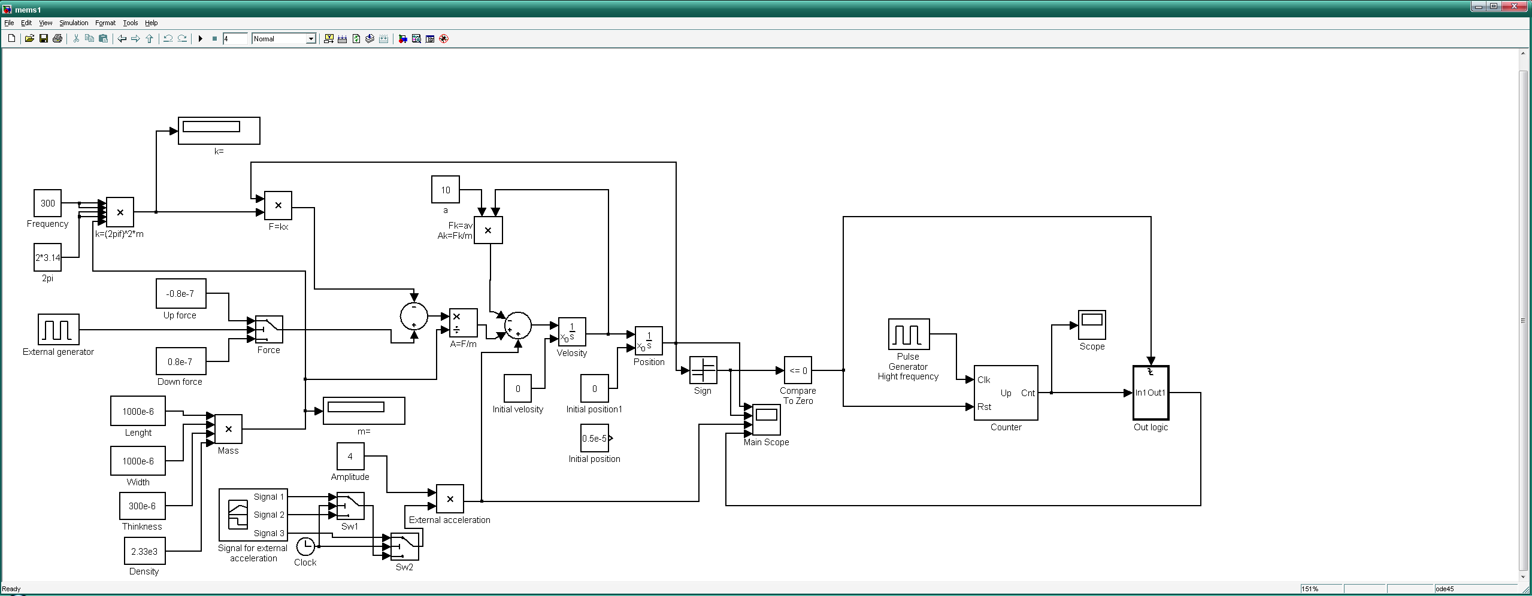1532x596 pixels.
Task: Select the 2pi constant block
Action: click(x=47, y=257)
